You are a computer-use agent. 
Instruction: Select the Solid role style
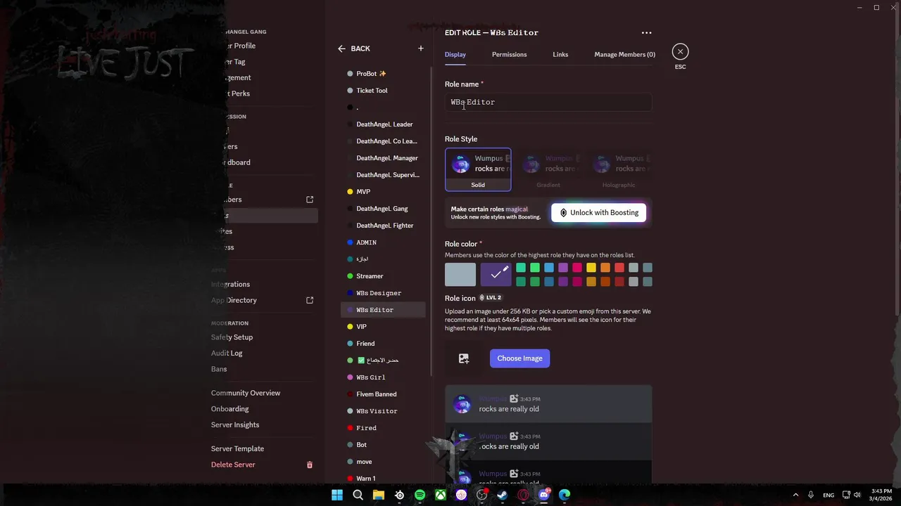478,169
